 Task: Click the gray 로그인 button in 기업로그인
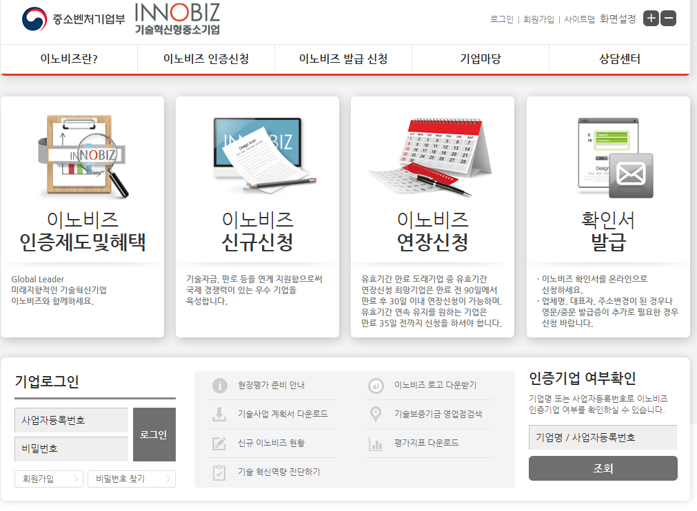[x=154, y=435]
